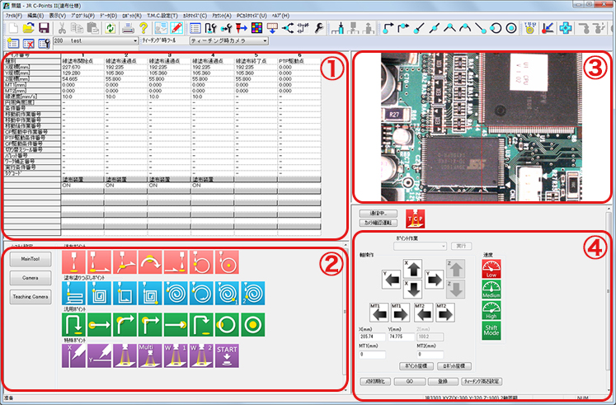616x405 pixels.
Task: Click the GO button
Action: click(409, 382)
